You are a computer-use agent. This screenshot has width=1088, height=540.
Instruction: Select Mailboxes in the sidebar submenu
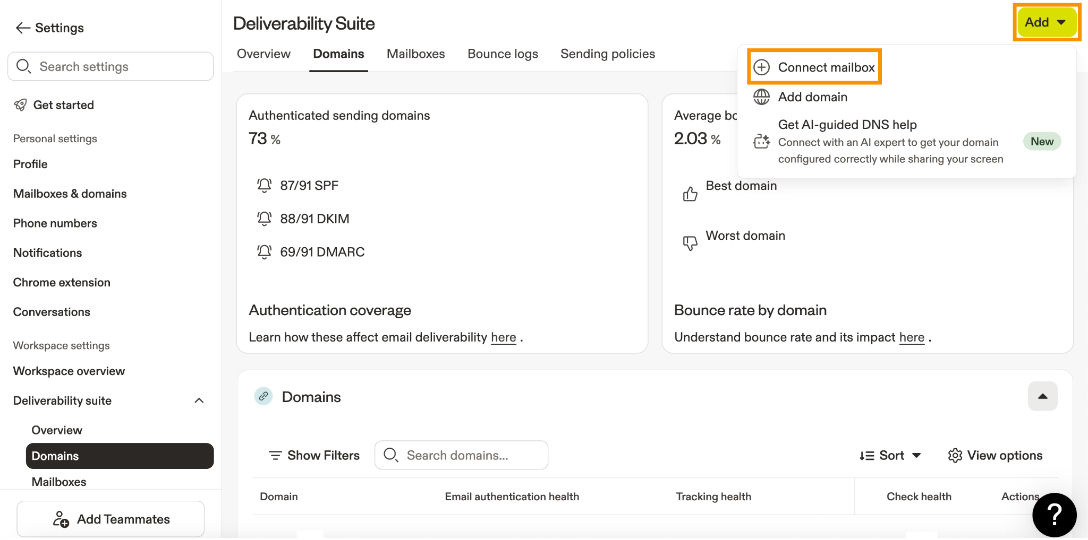point(59,482)
